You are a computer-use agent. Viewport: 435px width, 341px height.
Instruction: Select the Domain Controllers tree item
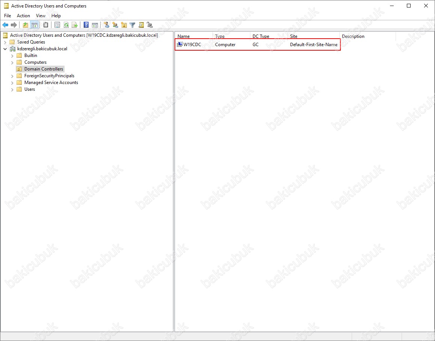(x=44, y=69)
